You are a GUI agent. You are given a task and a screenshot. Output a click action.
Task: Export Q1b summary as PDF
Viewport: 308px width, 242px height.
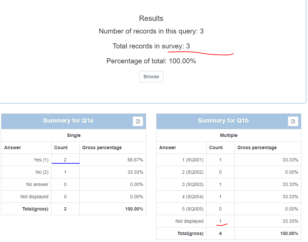(x=293, y=121)
